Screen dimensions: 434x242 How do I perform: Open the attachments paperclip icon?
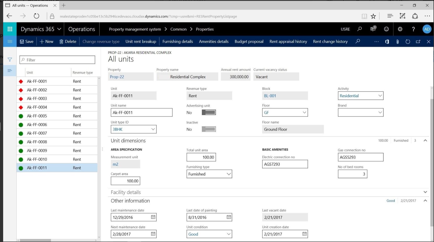[x=397, y=42]
